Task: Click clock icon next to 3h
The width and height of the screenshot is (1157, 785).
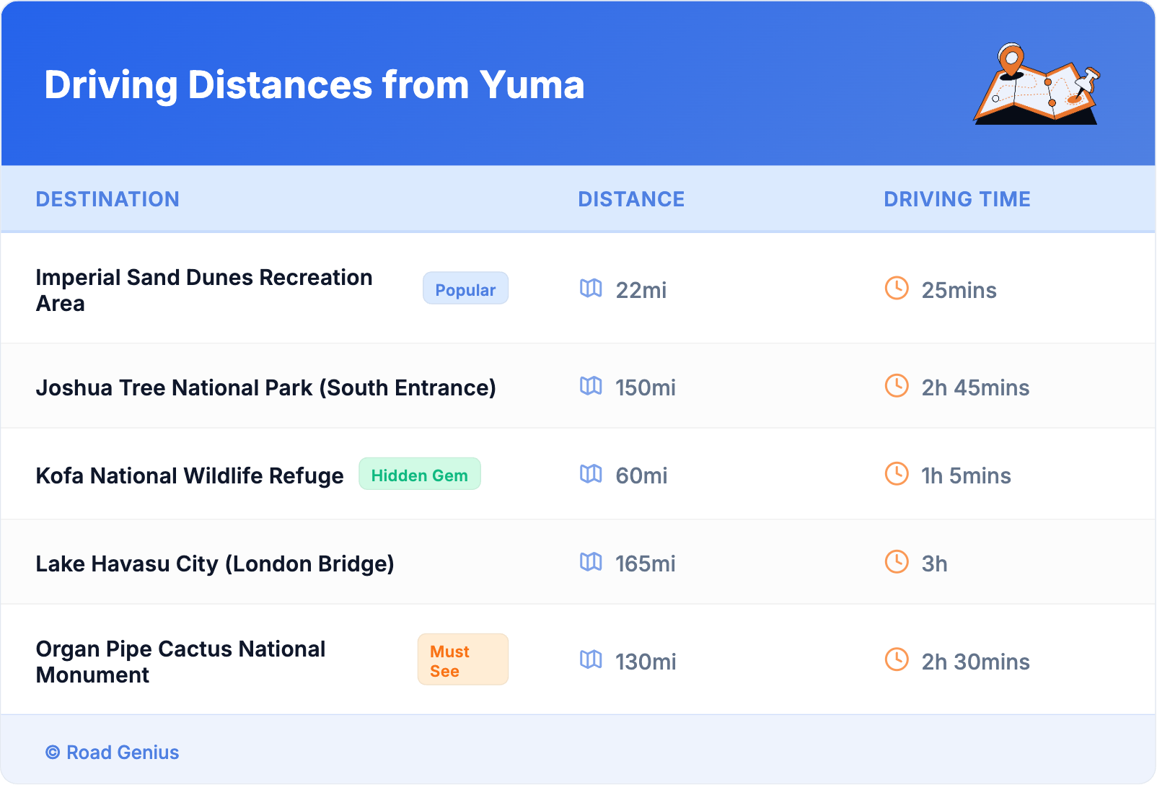Action: click(897, 562)
